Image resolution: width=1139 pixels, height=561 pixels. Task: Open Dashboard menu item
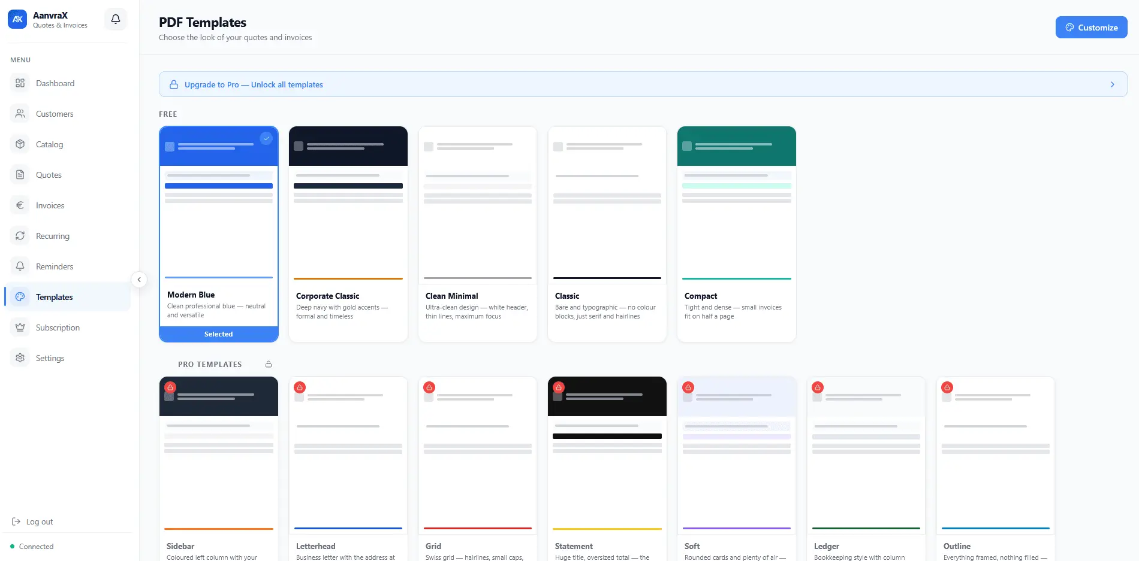(x=67, y=83)
